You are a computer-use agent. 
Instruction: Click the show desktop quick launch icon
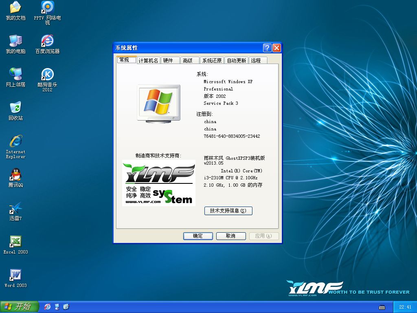tap(57, 307)
